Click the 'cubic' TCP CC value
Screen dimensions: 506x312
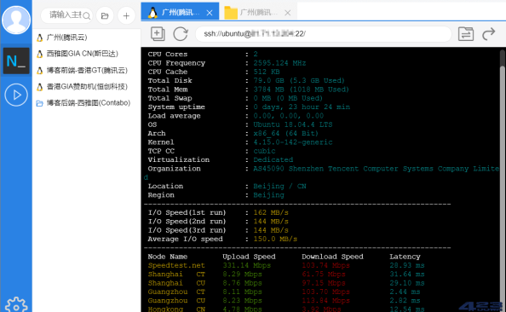pos(264,151)
